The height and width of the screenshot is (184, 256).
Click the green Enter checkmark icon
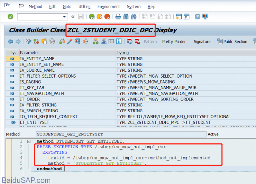click(x=10, y=17)
